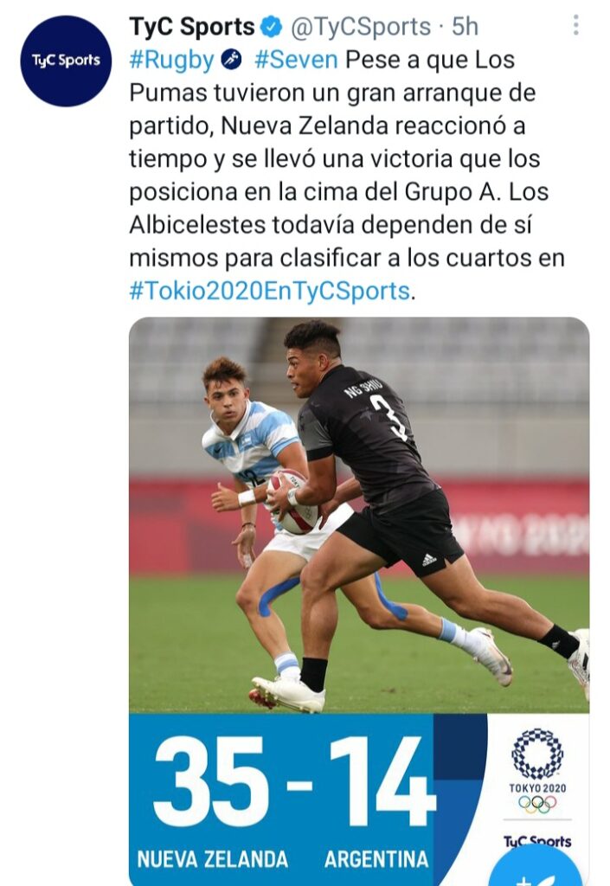Click the 5h tweet timestamp
Screen dimensions: 610x886
coord(465,27)
